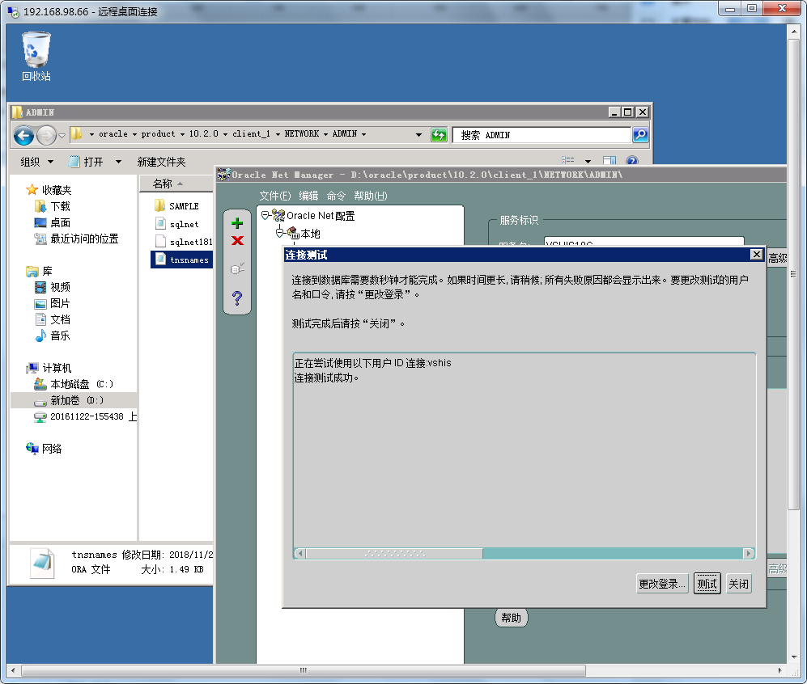
Task: Click the Change Login button
Action: (x=662, y=584)
